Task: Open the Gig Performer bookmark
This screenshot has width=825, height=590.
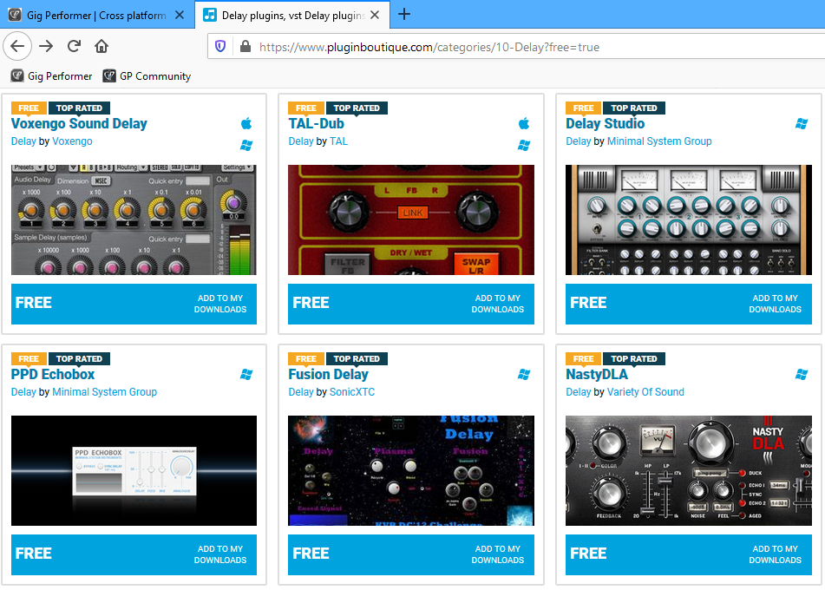Action: tap(51, 76)
